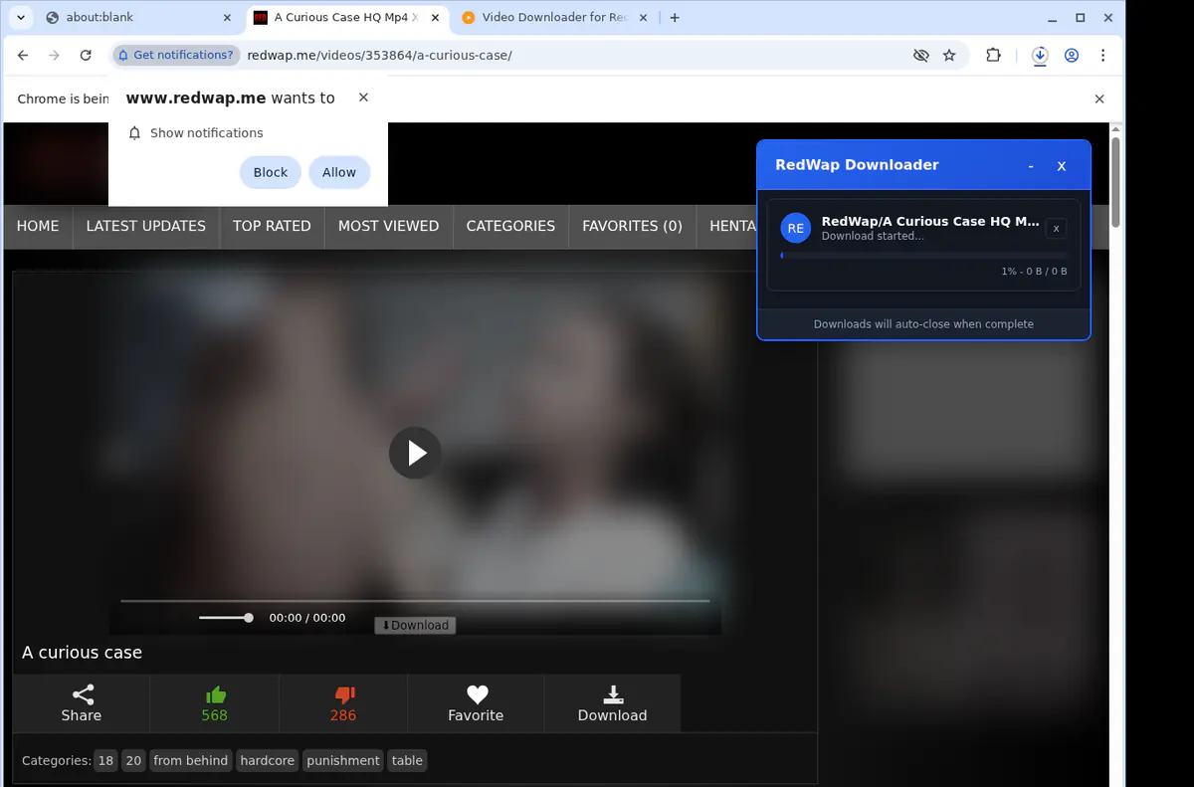This screenshot has height=787, width=1194.
Task: Open the 20 category tag
Action: pyautogui.click(x=133, y=761)
